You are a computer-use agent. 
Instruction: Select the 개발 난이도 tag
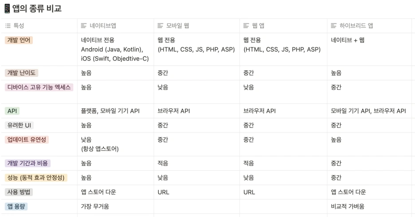click(x=21, y=73)
